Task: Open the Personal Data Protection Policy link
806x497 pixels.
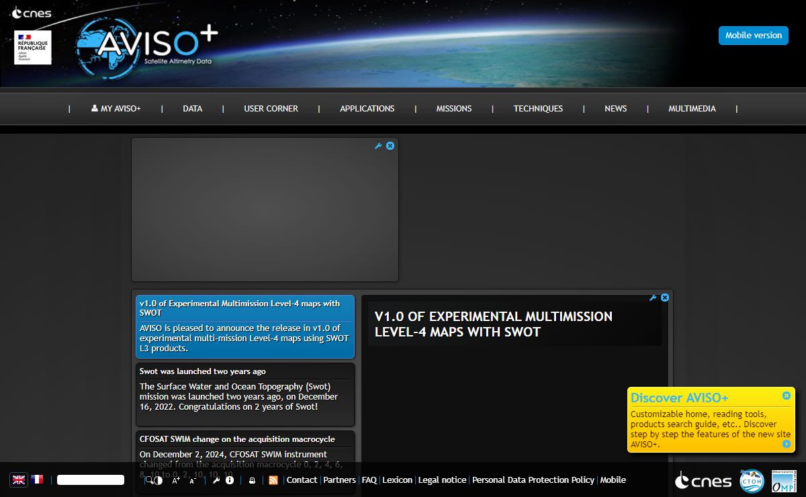Action: 533,480
